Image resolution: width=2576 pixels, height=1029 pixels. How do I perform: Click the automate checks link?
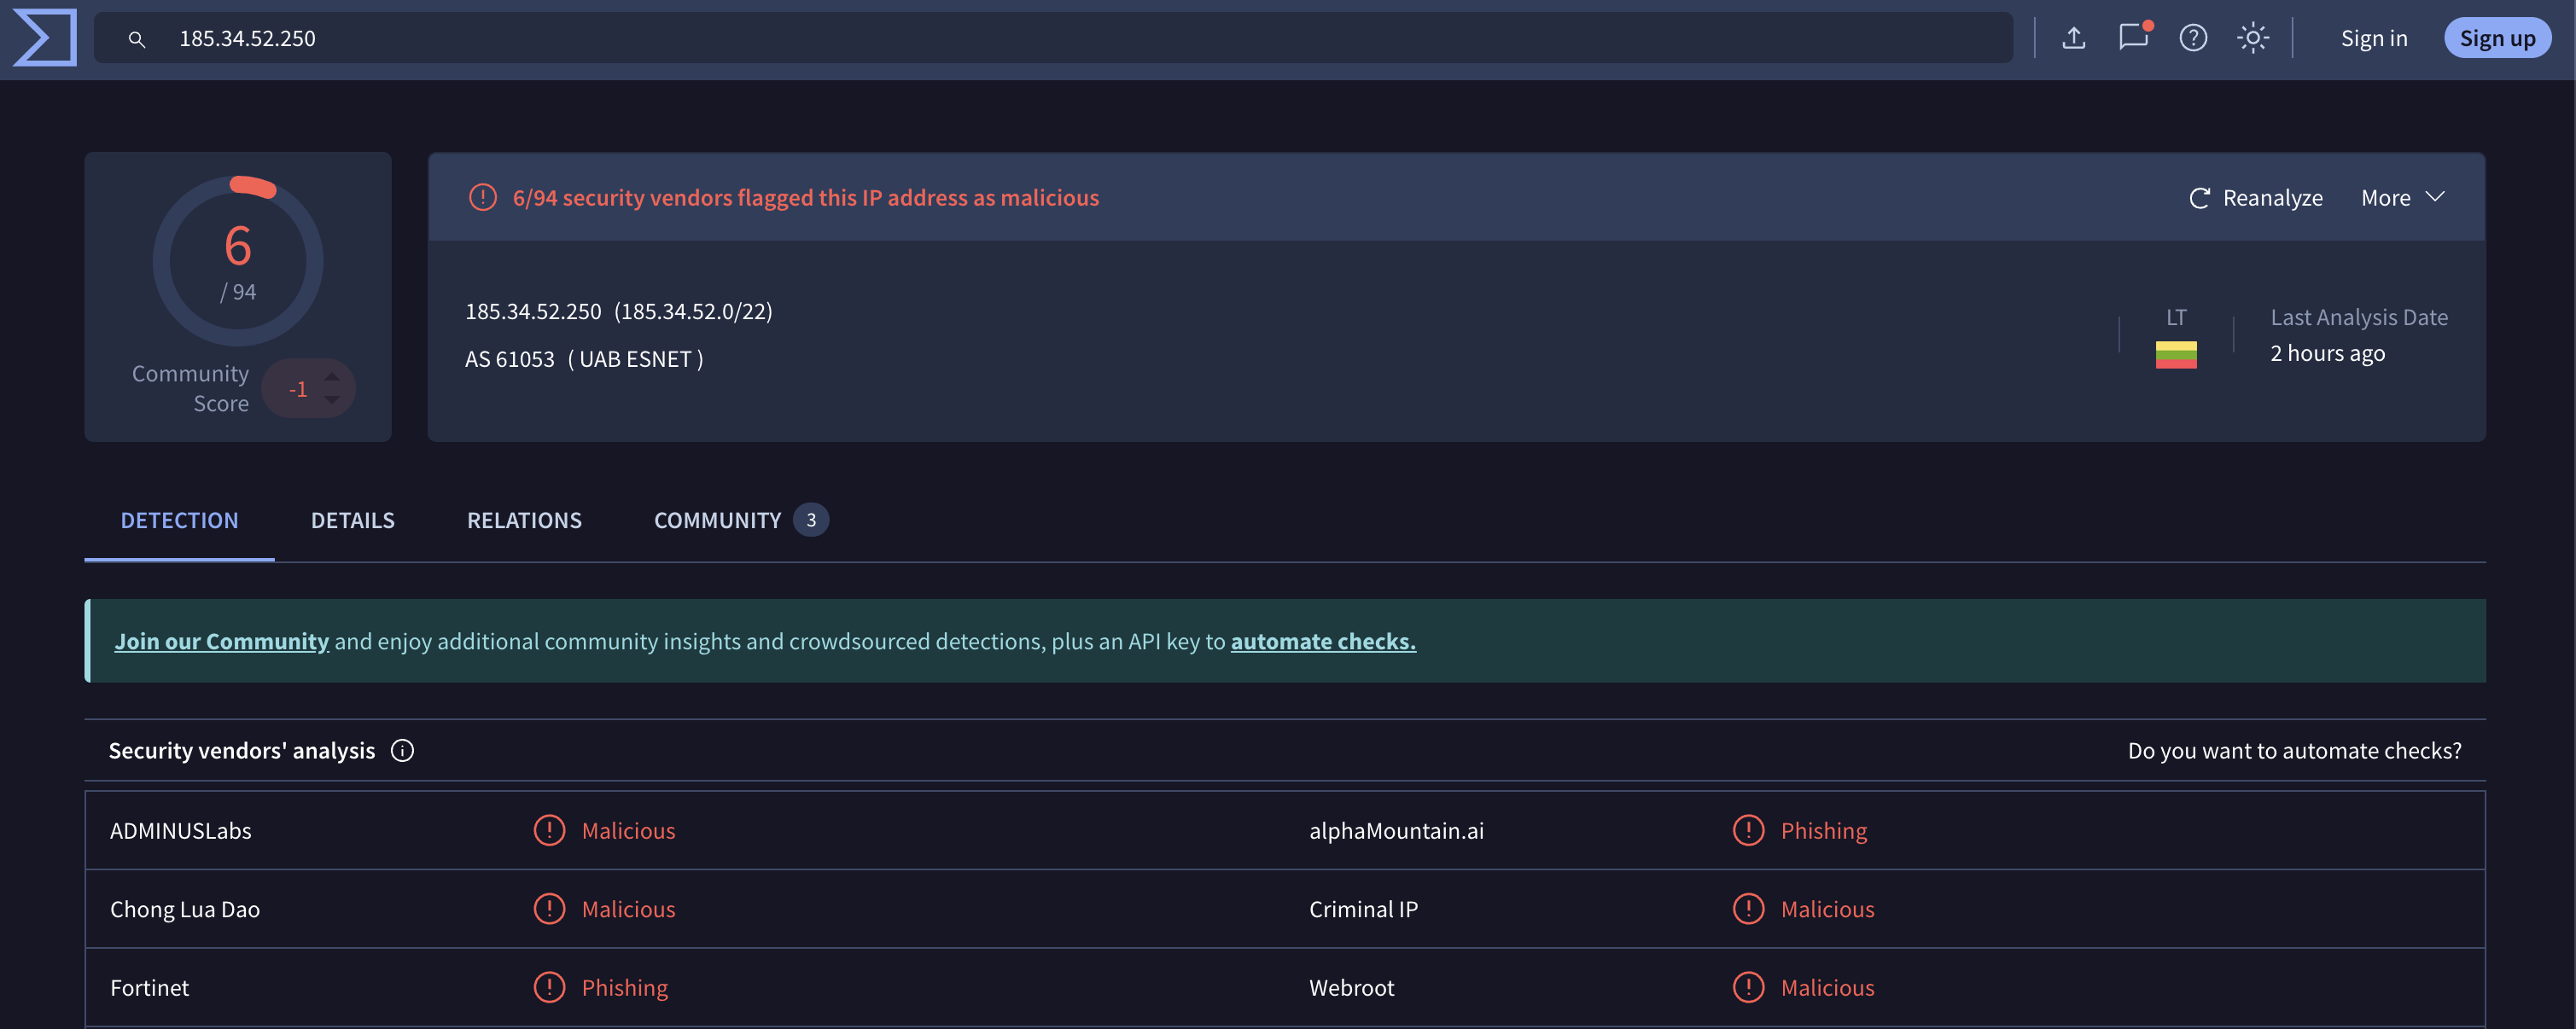[x=1323, y=642]
